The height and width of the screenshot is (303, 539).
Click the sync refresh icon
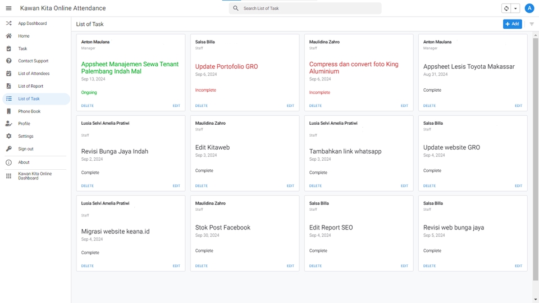pyautogui.click(x=506, y=8)
